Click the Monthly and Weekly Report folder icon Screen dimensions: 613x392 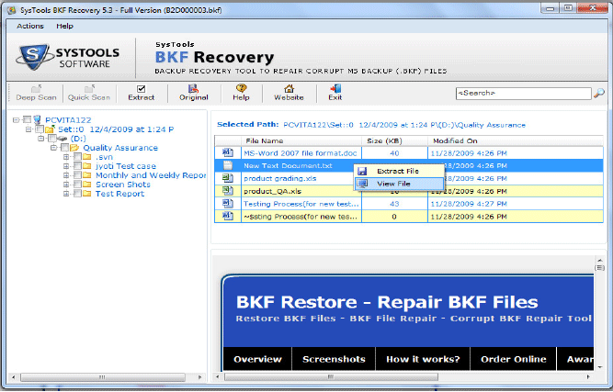[87, 175]
